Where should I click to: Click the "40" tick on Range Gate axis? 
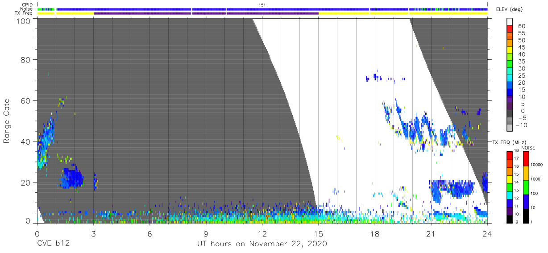pos(25,141)
